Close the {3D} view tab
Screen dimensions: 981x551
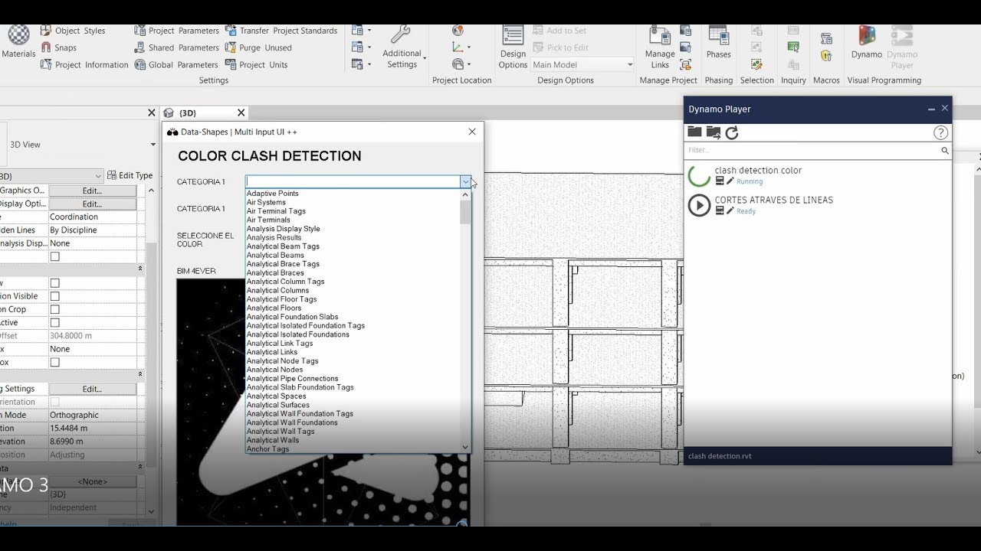[241, 112]
